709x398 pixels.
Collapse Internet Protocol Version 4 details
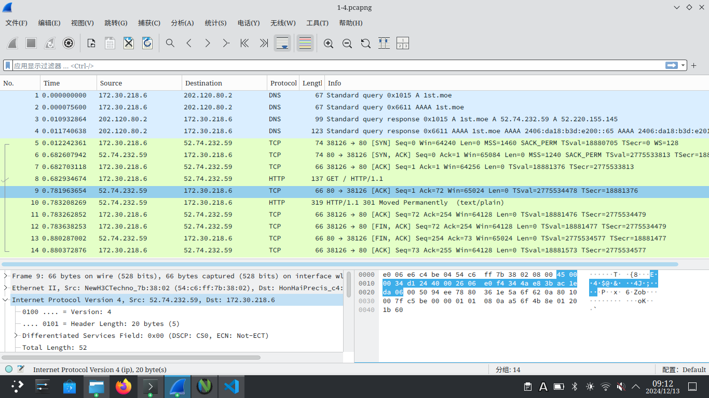(6, 300)
